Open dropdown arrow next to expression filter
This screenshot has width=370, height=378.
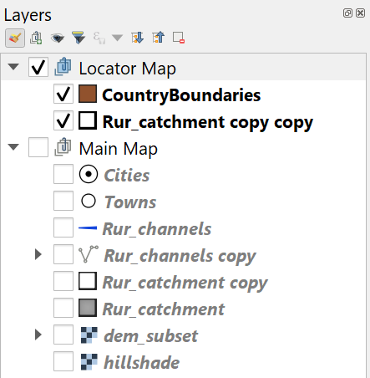117,38
